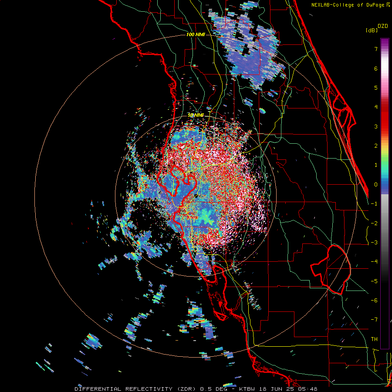Click the scale value -6
This screenshot has width=392, height=392.
tap(374, 301)
